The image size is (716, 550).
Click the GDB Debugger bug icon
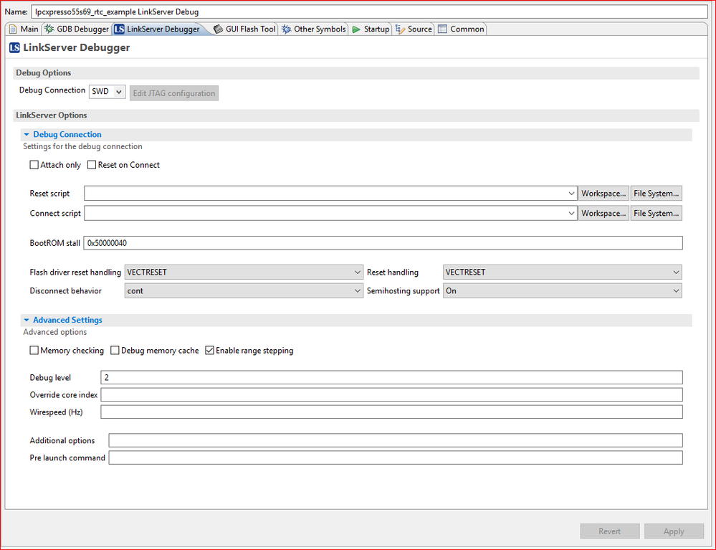[x=48, y=29]
